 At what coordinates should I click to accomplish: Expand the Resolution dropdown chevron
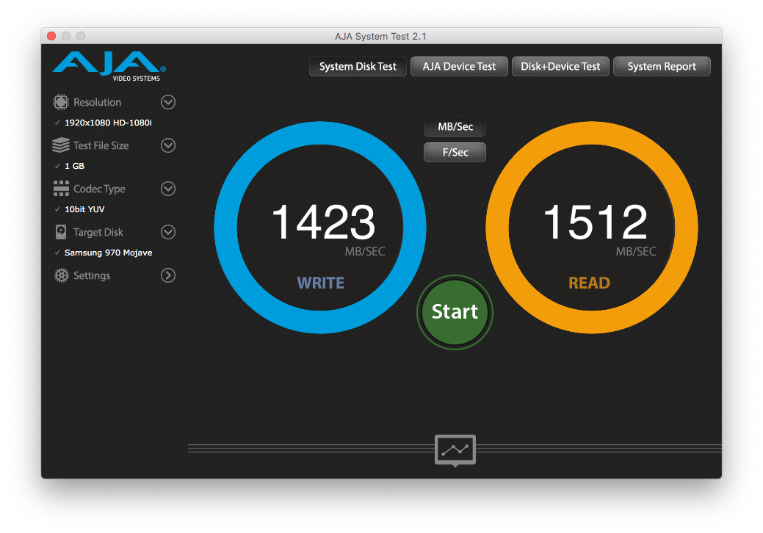tap(168, 102)
